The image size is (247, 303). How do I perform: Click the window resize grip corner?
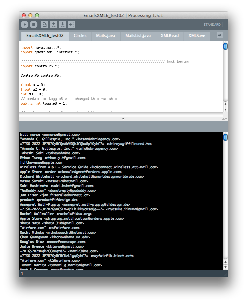(225, 274)
